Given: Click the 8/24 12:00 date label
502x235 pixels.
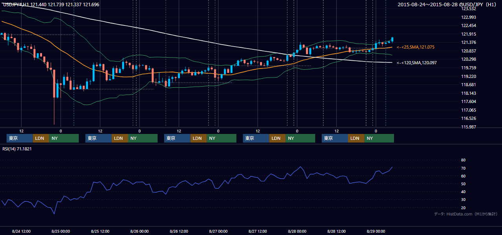Looking at the screenshot, I should tap(21, 231).
